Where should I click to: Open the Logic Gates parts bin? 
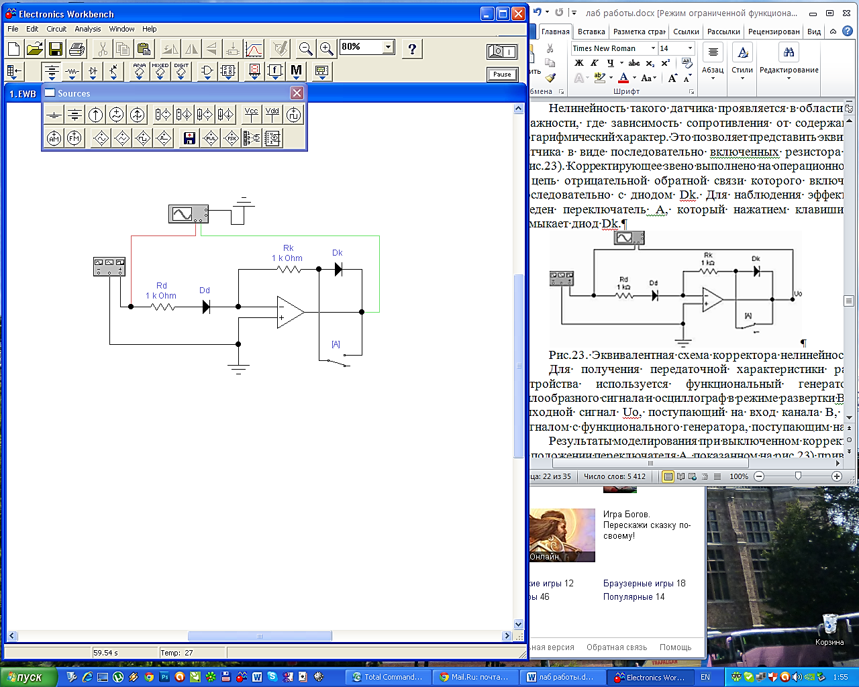pyautogui.click(x=207, y=71)
